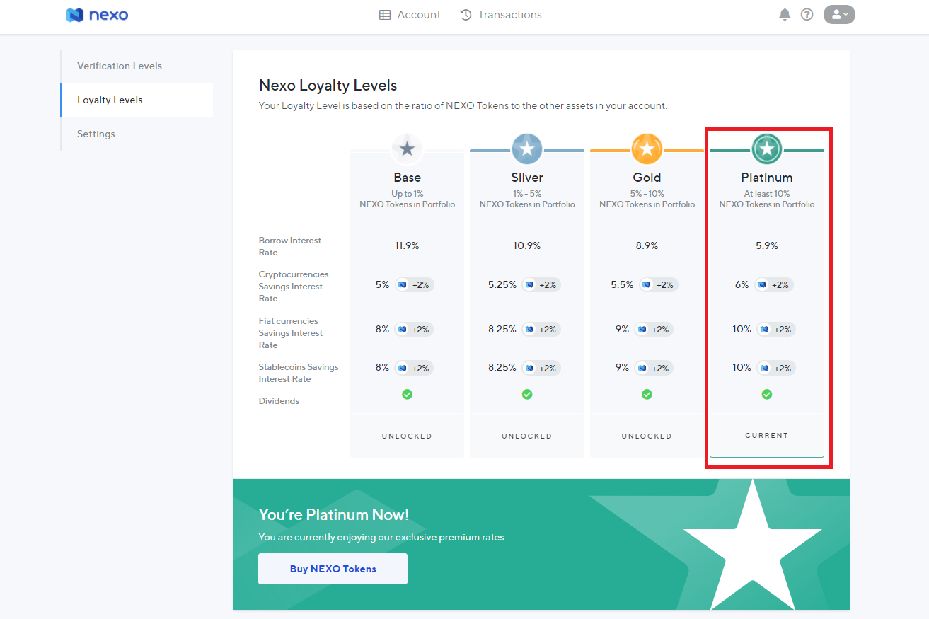The height and width of the screenshot is (619, 929).
Task: Click Cryptocurrencies Savings Interest Rate label
Action: pyautogui.click(x=294, y=287)
